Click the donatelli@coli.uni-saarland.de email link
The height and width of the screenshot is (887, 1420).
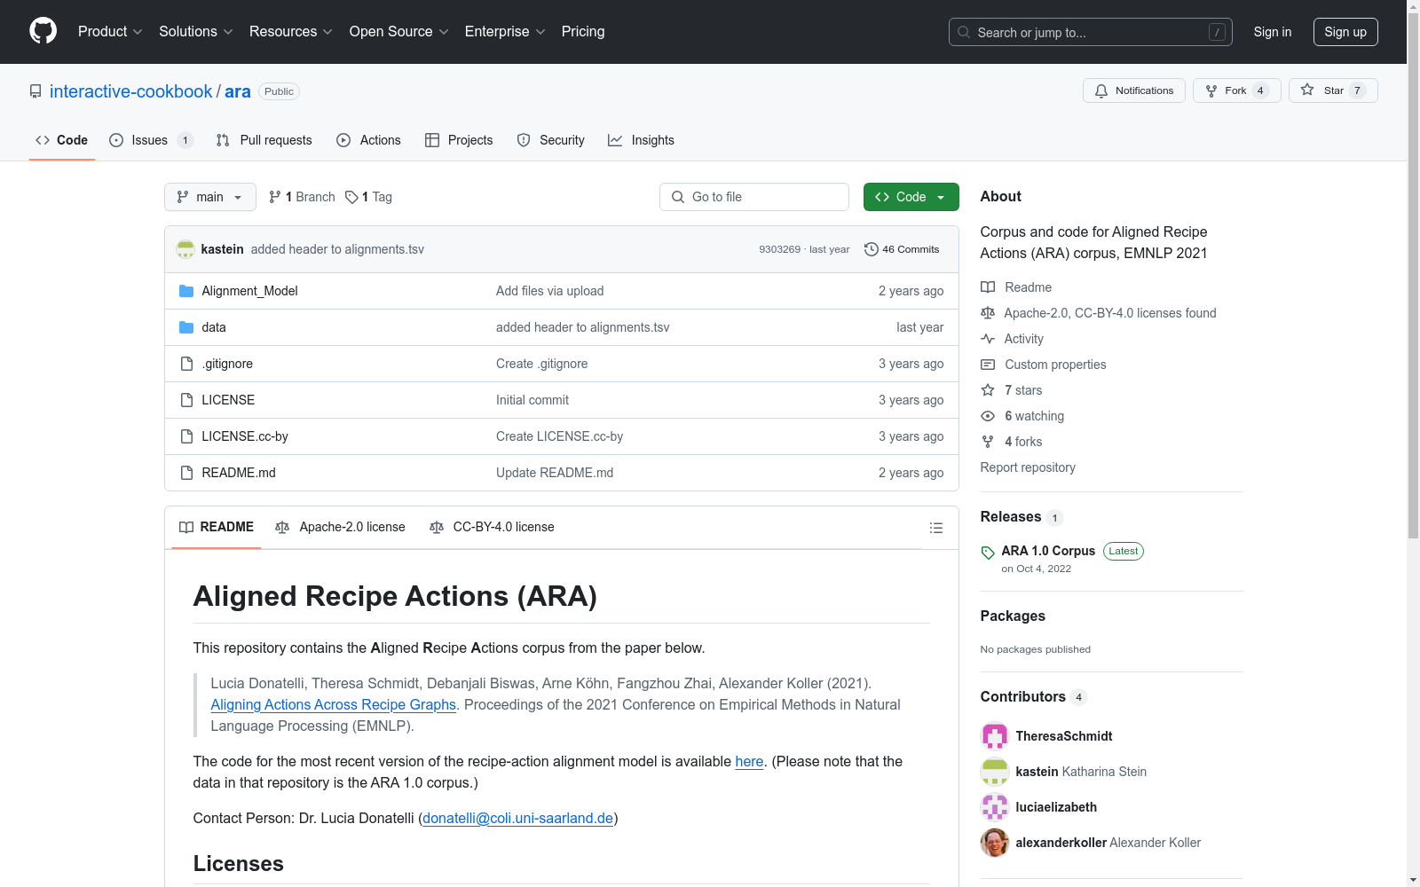tap(518, 818)
